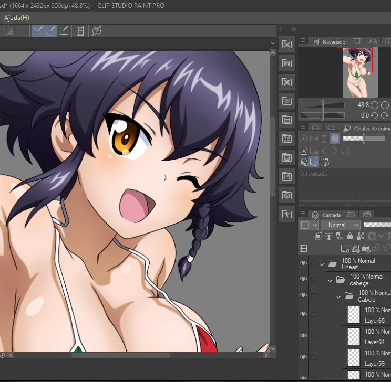Screen dimensions: 391x382
Task: Open the animation cels palette hamburger menu
Action: pyautogui.click(x=303, y=127)
